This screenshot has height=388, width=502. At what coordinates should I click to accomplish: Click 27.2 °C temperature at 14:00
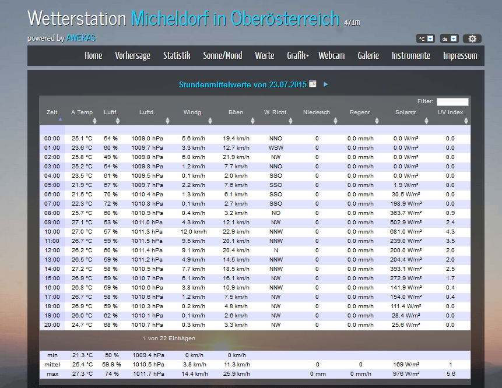pos(82,269)
